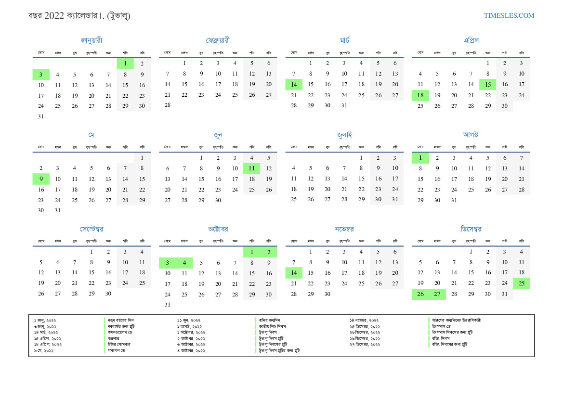Click highlighted May 9 date
This screenshot has width=563, height=398.
pos(41,179)
